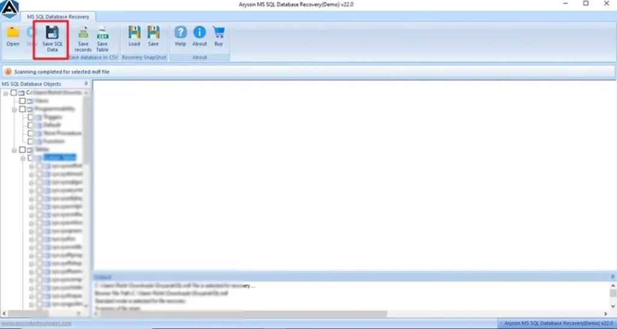This screenshot has width=617, height=329.
Task: Click the Save database in CSV group label
Action: (93, 57)
